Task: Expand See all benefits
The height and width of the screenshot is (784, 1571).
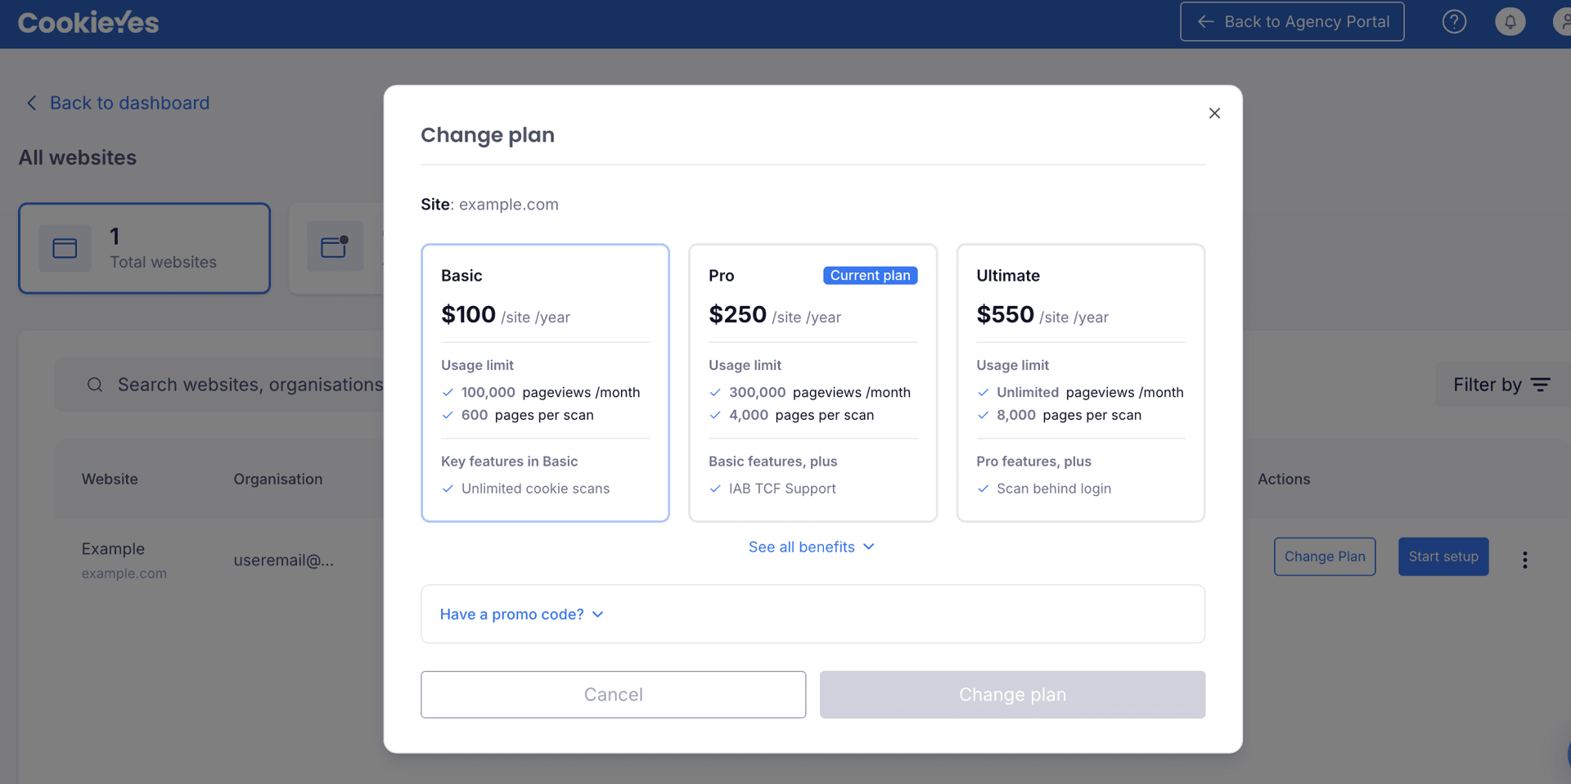Action: [x=812, y=547]
